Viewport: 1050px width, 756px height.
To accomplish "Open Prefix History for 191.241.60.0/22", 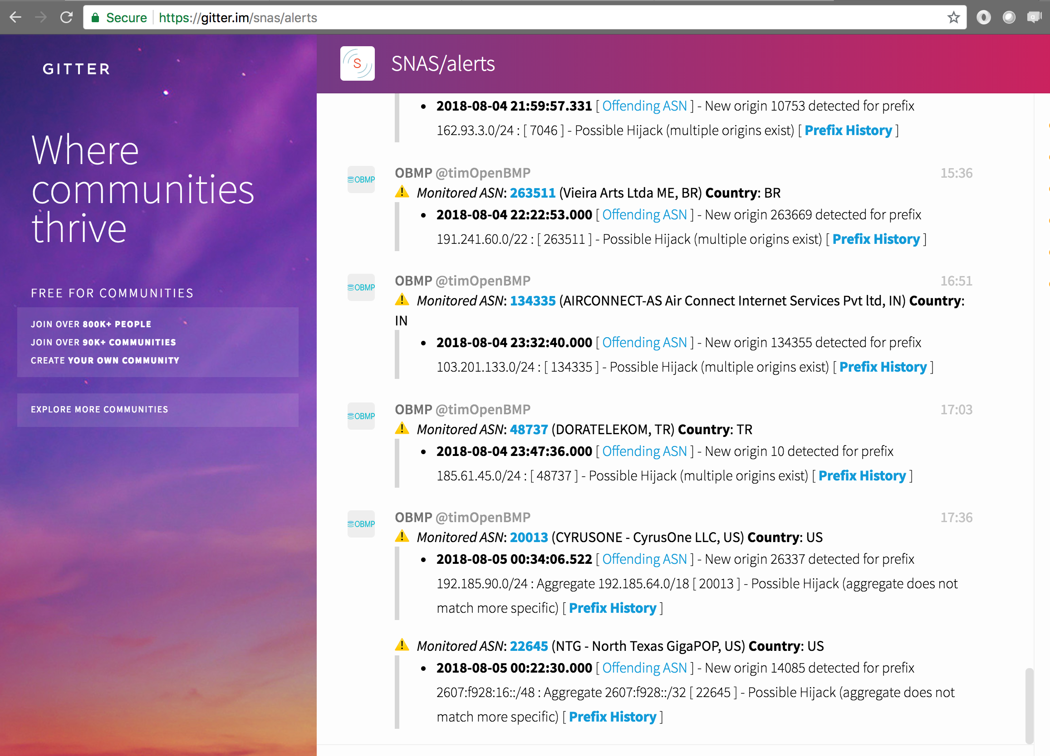I will pyautogui.click(x=876, y=239).
